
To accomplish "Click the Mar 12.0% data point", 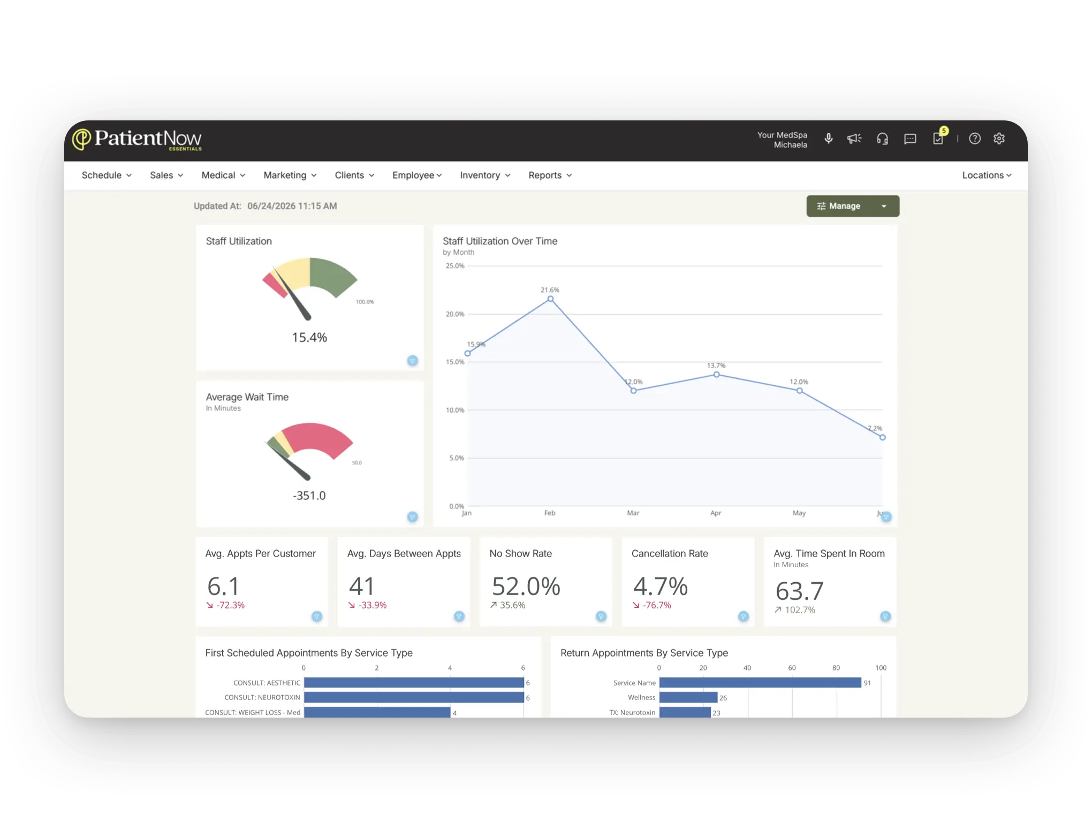I will pyautogui.click(x=633, y=391).
